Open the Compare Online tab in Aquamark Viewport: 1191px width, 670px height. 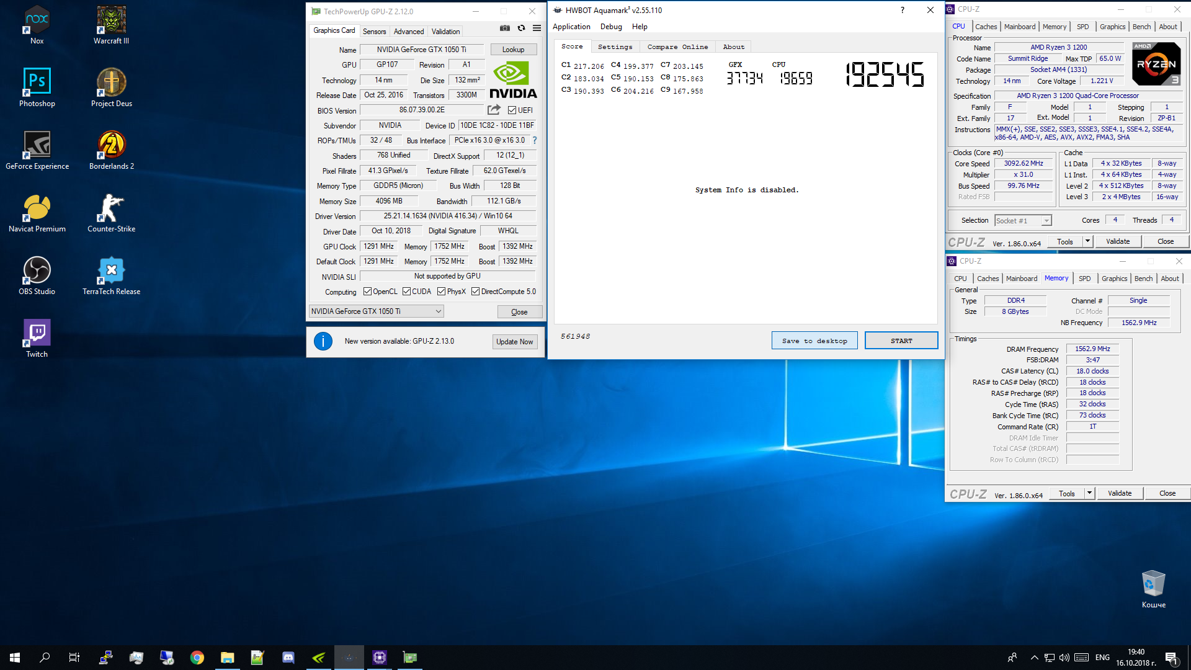(677, 47)
